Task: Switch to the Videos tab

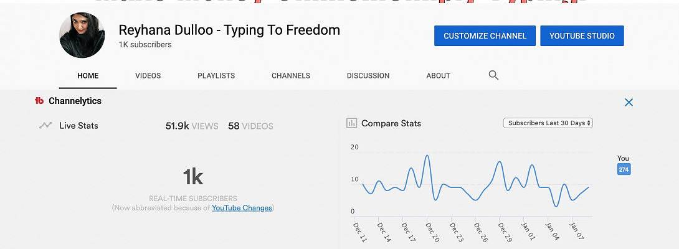Action: (x=148, y=76)
